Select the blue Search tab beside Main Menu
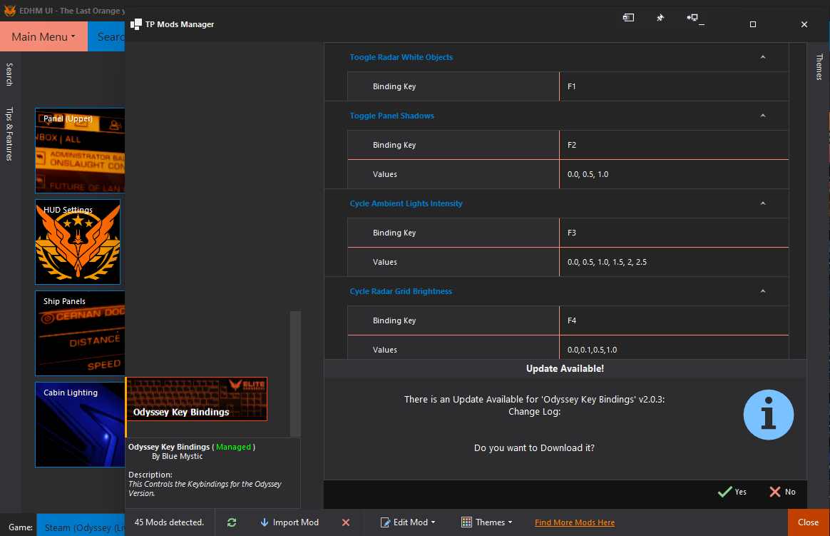This screenshot has width=830, height=536. pos(106,36)
